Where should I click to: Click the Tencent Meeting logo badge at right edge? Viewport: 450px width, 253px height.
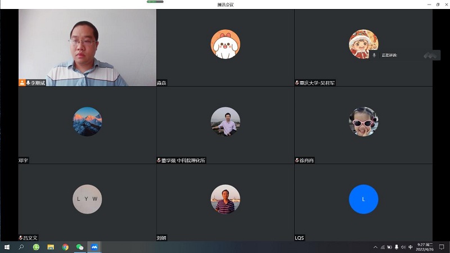[430, 55]
